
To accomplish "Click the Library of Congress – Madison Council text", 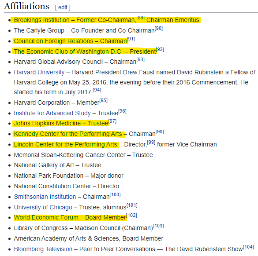I will [x=83, y=228].
